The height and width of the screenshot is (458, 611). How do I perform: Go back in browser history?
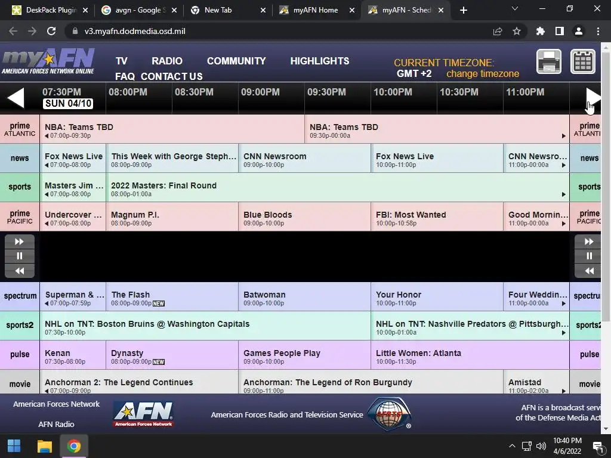(13, 31)
